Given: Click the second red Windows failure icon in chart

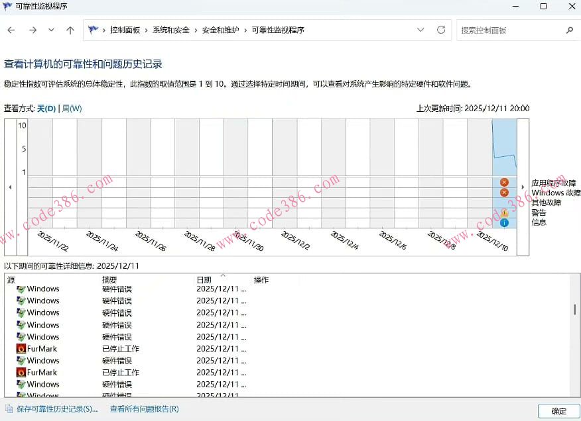Looking at the screenshot, I should coord(504,193).
